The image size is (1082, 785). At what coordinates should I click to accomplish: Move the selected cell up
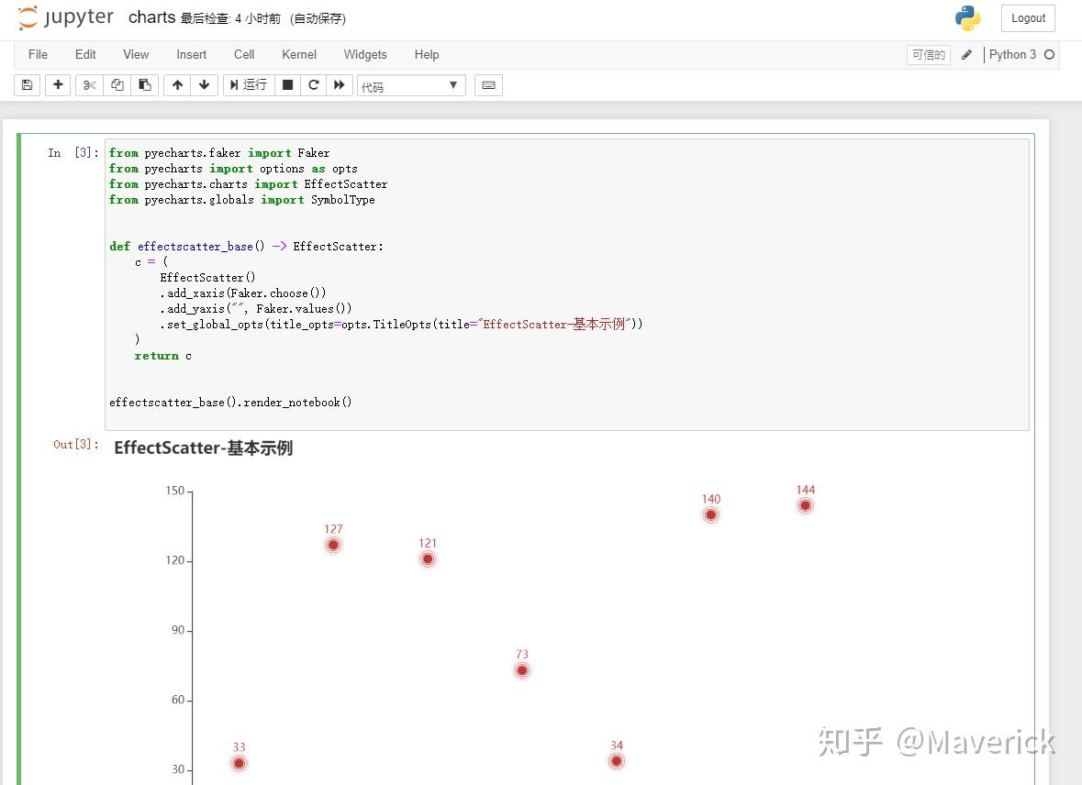(x=177, y=84)
